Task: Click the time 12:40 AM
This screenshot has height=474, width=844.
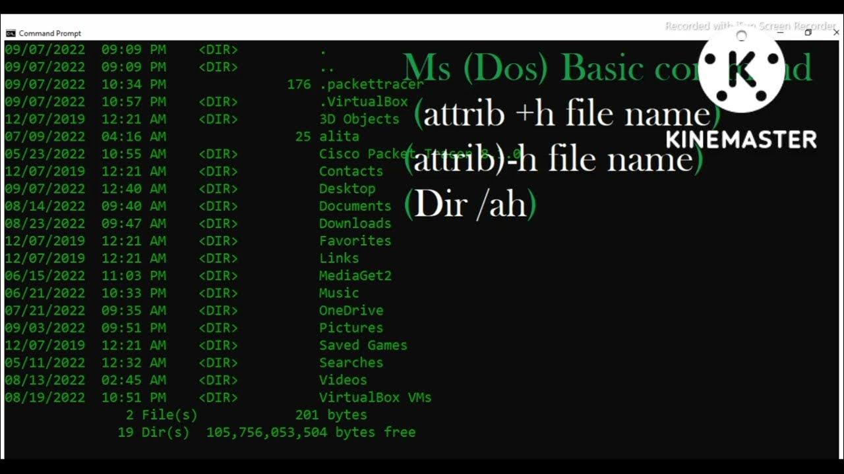Action: point(134,188)
